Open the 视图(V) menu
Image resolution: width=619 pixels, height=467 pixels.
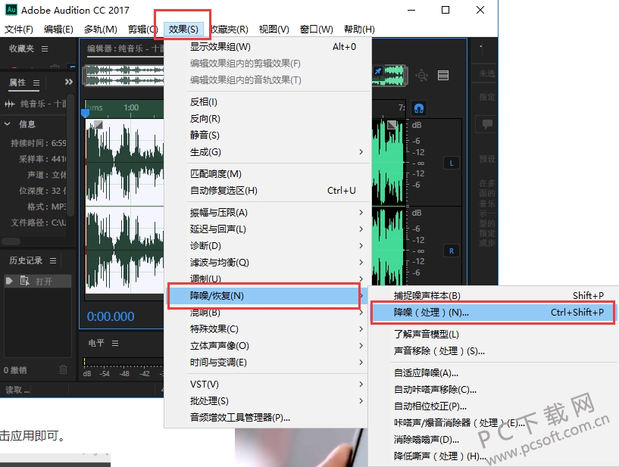(274, 30)
